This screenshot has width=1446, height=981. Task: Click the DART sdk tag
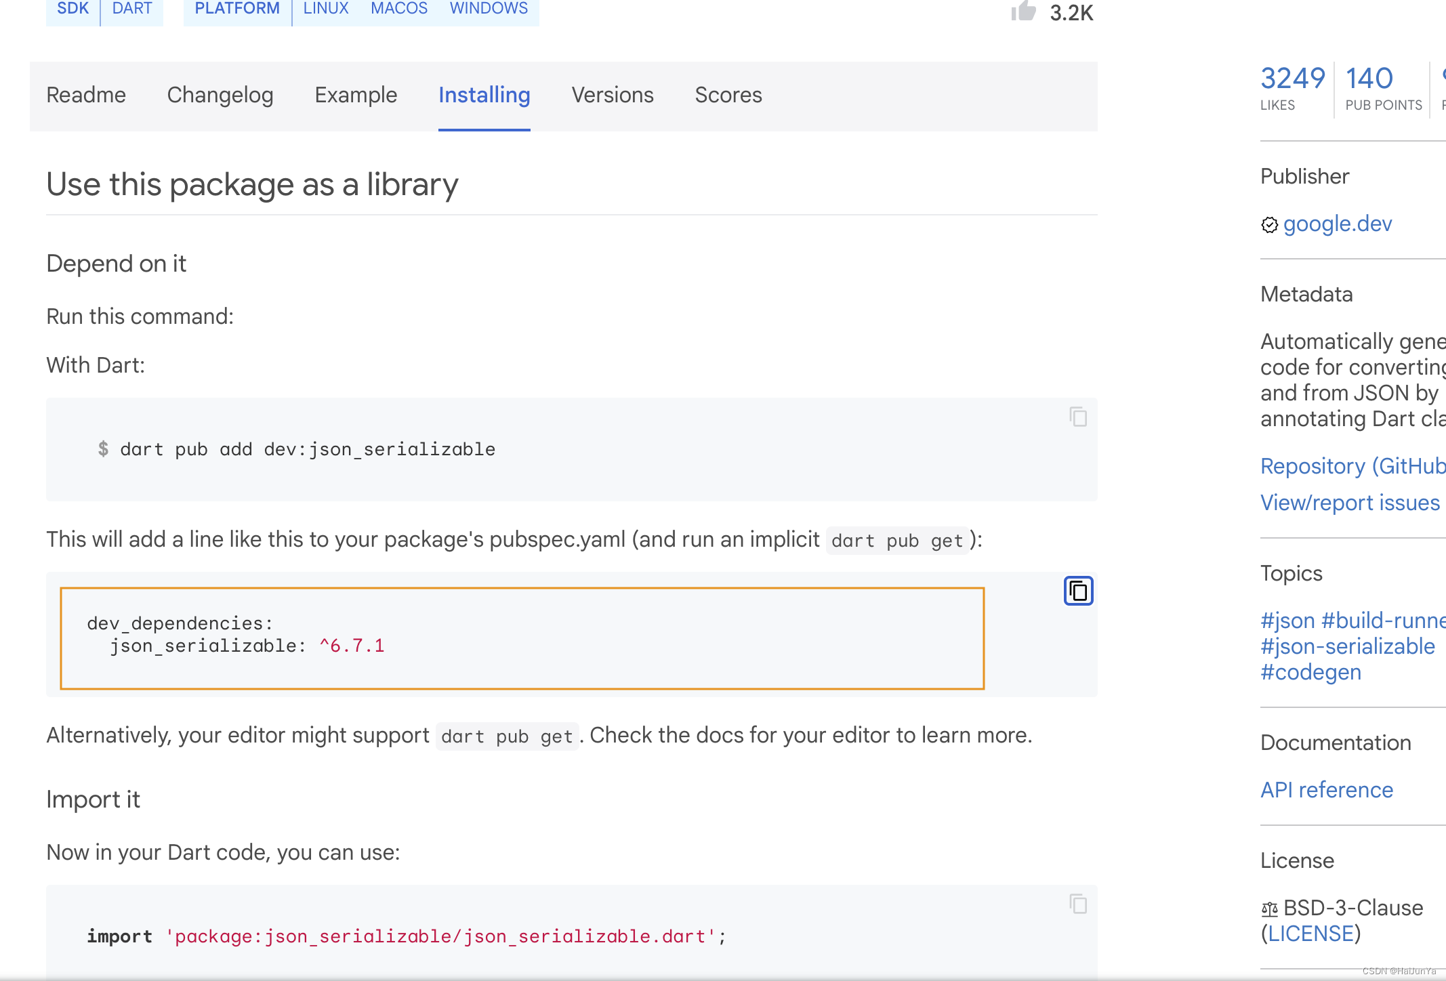pos(132,9)
